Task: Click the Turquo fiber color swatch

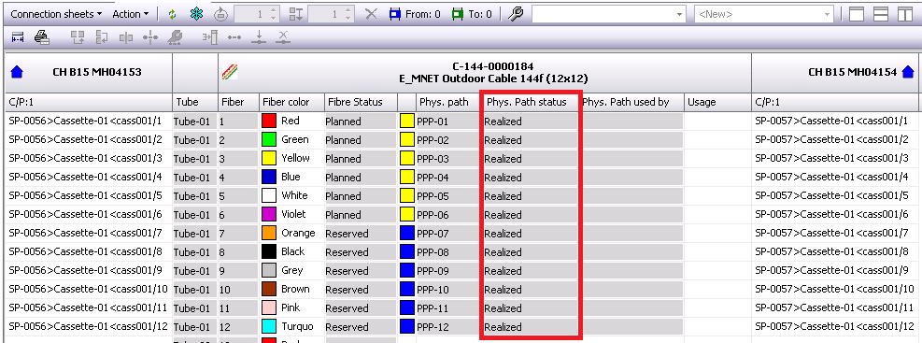Action: [x=269, y=326]
